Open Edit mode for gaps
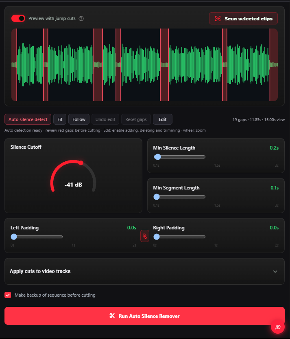 162,119
